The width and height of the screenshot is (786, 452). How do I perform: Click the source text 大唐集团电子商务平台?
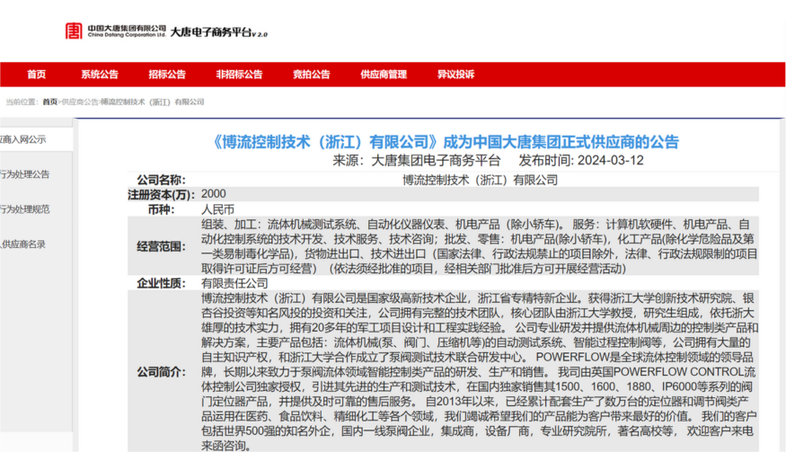(x=436, y=161)
